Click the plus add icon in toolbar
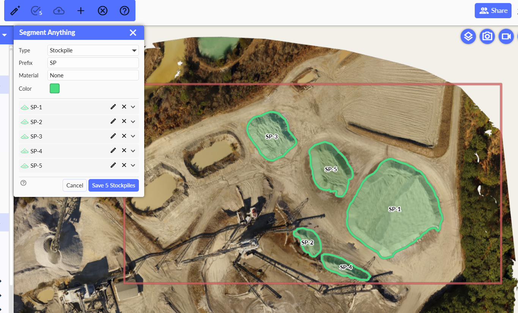Screen dimensions: 518x313 click(x=80, y=11)
